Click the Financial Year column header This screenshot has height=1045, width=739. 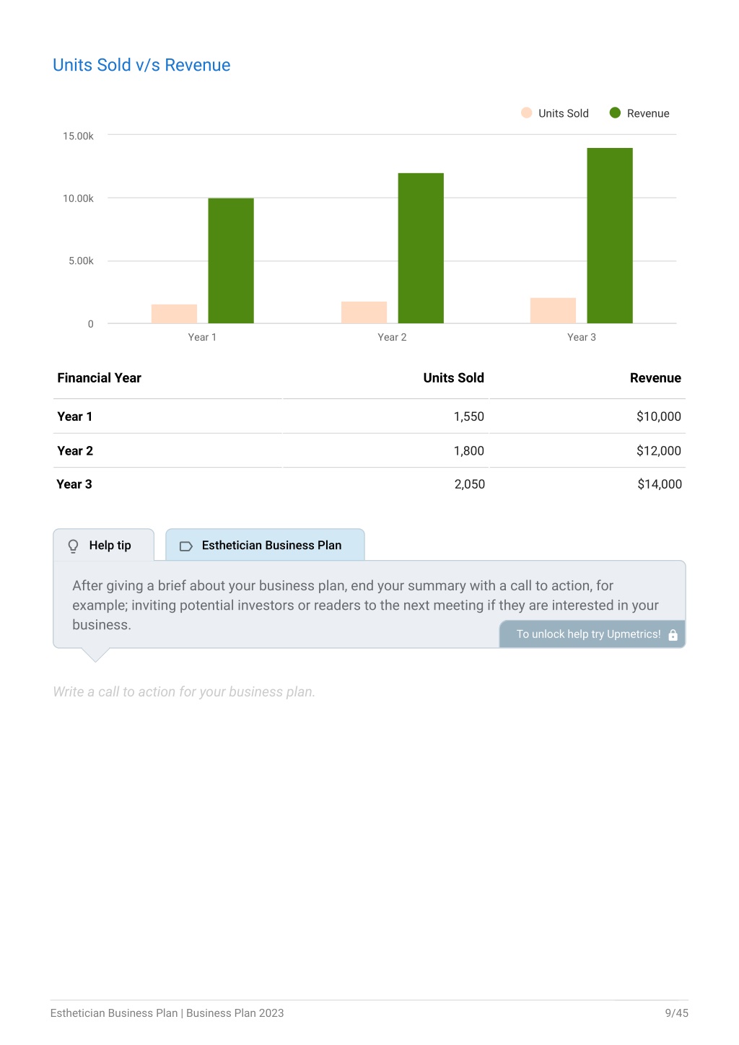tap(99, 378)
